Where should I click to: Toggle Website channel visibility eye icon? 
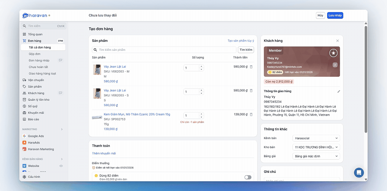point(61,166)
